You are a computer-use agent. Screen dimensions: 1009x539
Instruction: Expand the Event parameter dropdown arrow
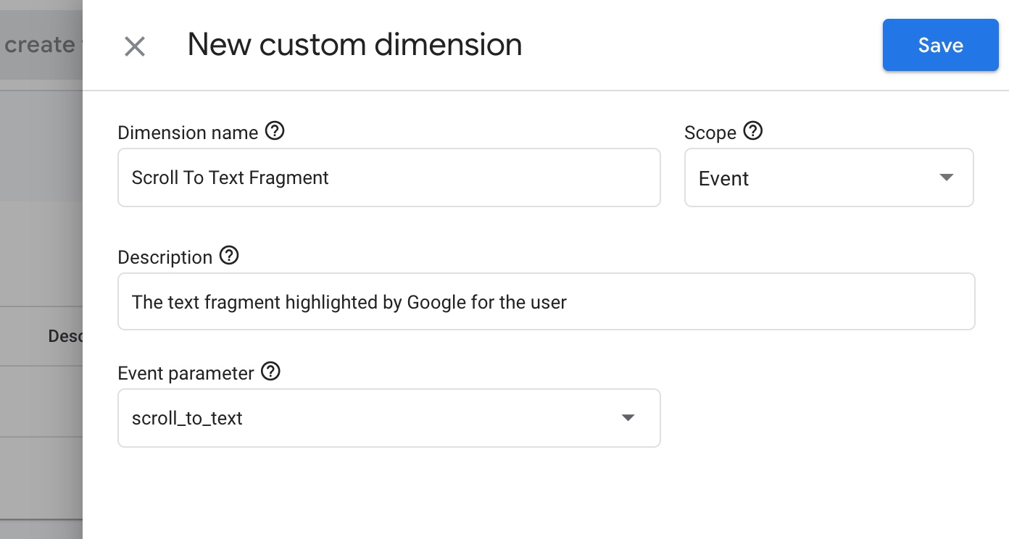628,418
